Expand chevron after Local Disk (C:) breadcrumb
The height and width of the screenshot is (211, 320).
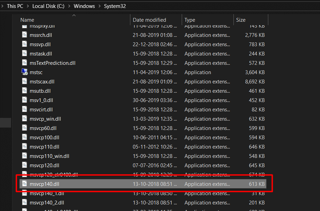[69, 6]
